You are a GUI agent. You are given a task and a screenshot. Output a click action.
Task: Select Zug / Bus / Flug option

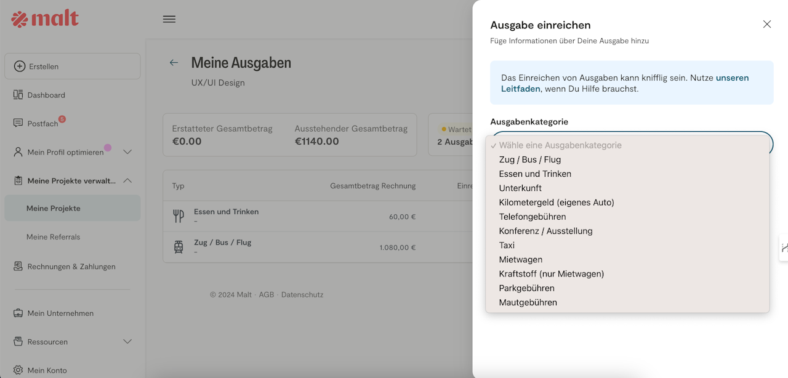pyautogui.click(x=530, y=159)
